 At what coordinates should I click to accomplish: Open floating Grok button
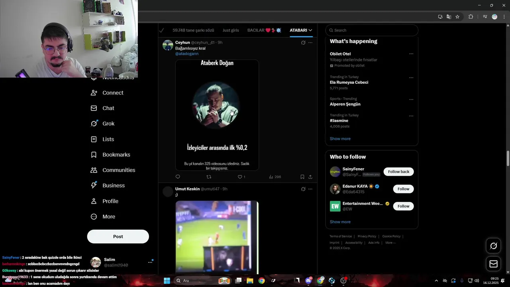493,246
